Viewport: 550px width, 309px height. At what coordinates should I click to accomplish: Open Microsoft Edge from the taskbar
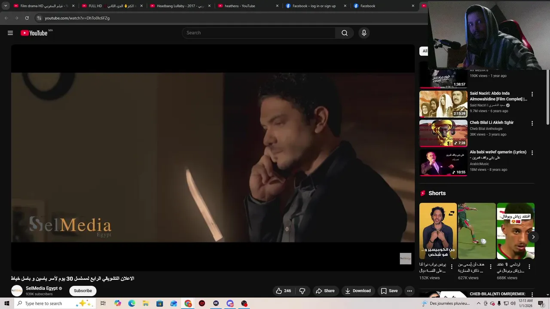pyautogui.click(x=131, y=303)
